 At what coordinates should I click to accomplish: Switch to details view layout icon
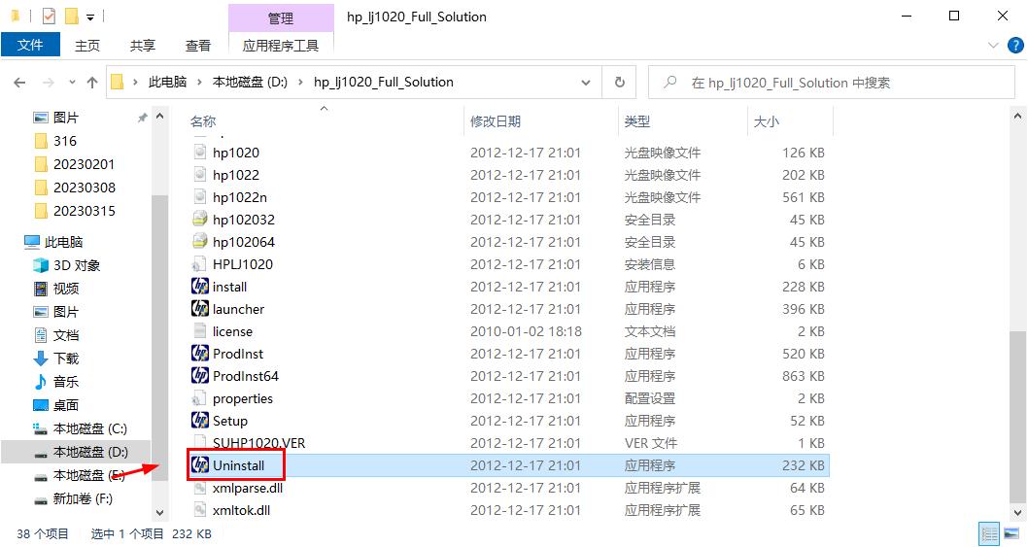(x=989, y=533)
